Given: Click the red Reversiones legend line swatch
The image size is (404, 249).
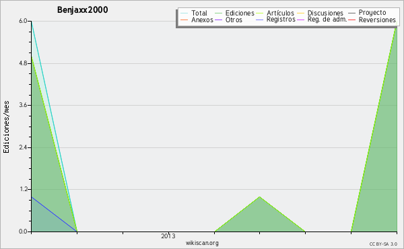Looking at the screenshot, I should [x=351, y=20].
